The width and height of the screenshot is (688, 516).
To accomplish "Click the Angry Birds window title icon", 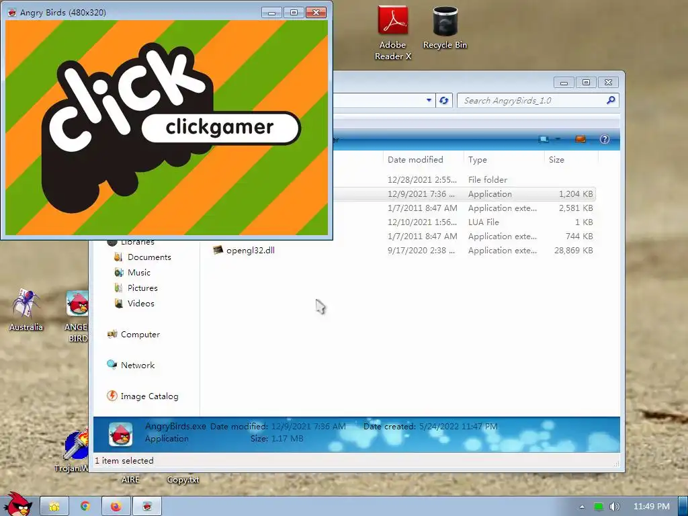I will [x=12, y=12].
